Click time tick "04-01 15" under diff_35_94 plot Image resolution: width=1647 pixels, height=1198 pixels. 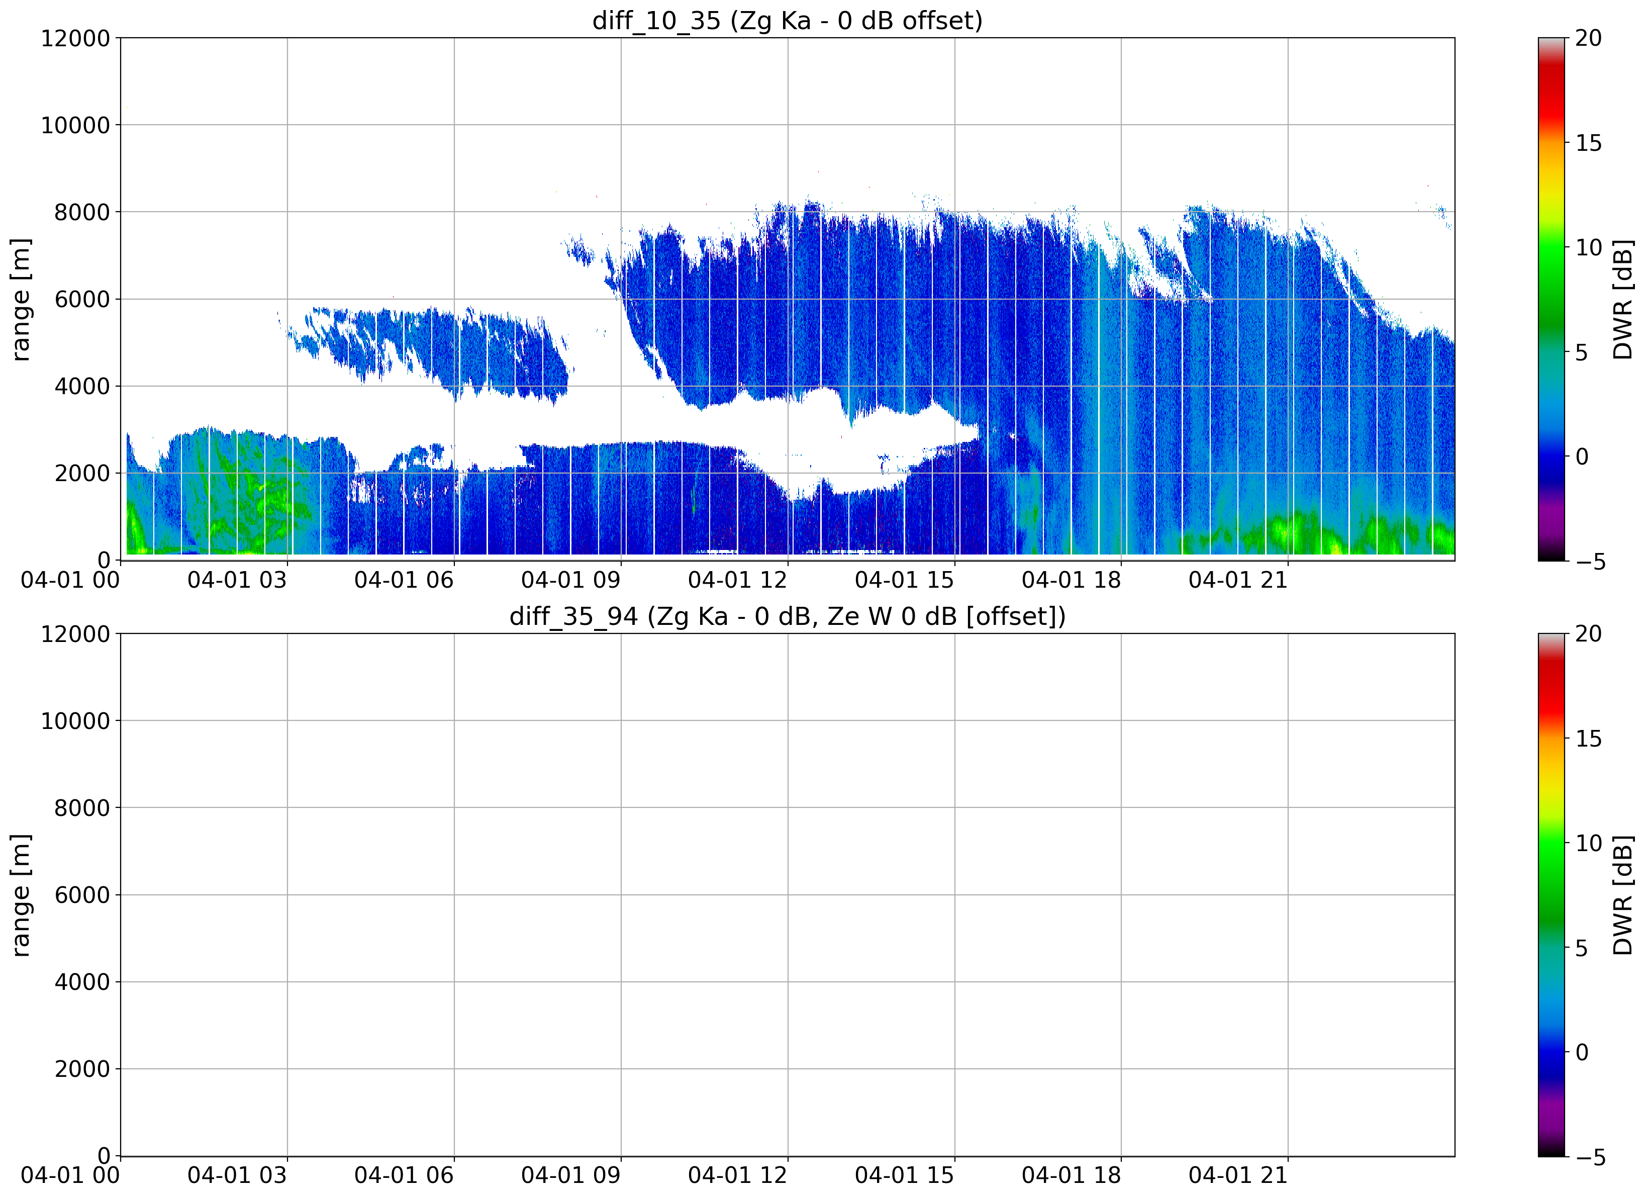click(x=905, y=1175)
